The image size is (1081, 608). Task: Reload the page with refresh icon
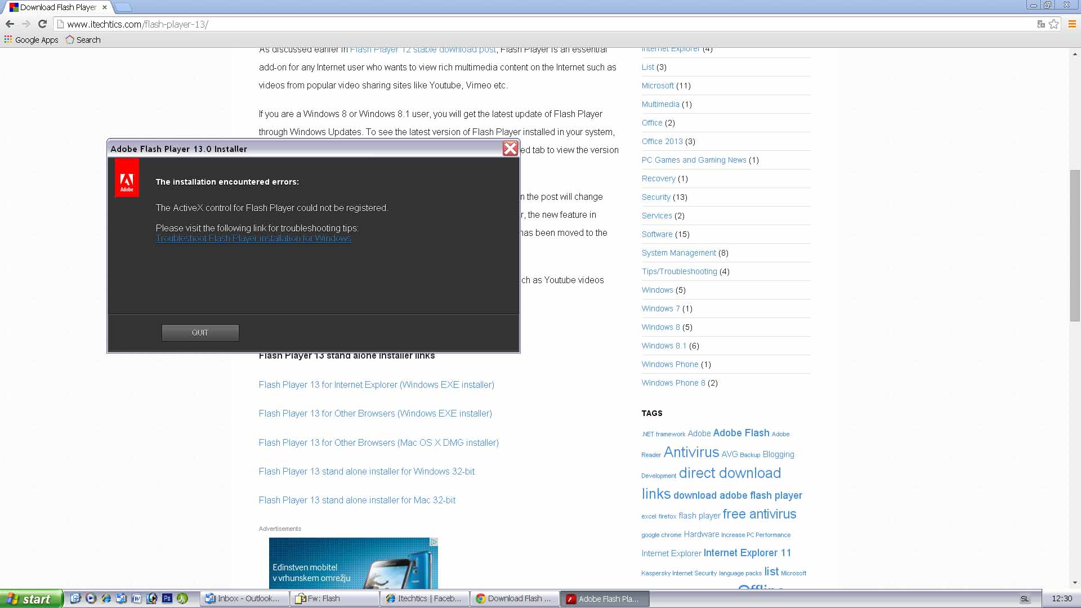coord(42,24)
